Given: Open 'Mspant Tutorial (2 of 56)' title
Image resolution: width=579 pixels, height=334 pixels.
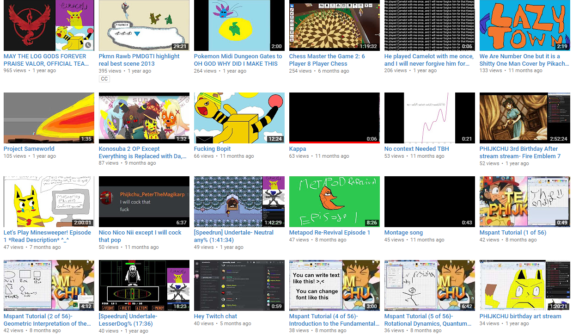Looking at the screenshot, I should (47, 320).
